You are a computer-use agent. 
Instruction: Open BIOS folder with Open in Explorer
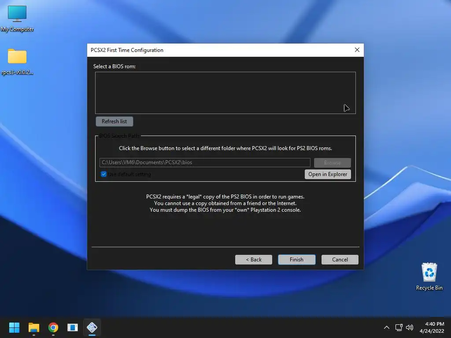(328, 174)
